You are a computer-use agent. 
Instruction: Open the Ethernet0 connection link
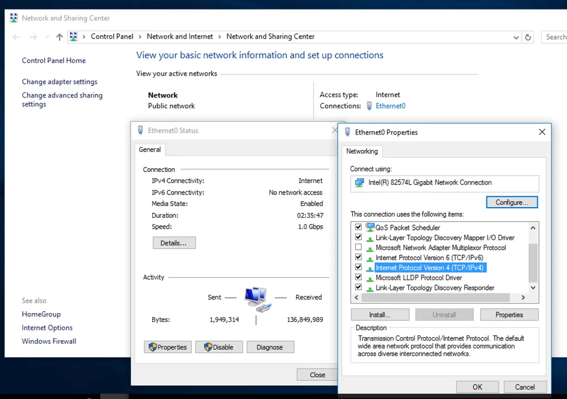pos(391,106)
